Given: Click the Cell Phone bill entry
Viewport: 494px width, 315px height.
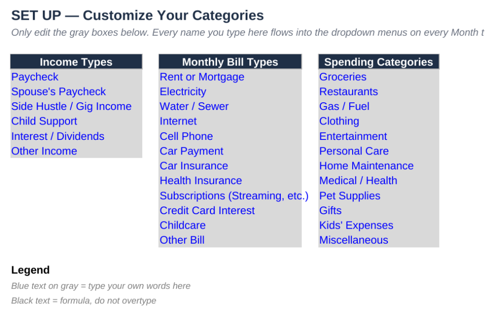Looking at the screenshot, I should click(x=230, y=136).
